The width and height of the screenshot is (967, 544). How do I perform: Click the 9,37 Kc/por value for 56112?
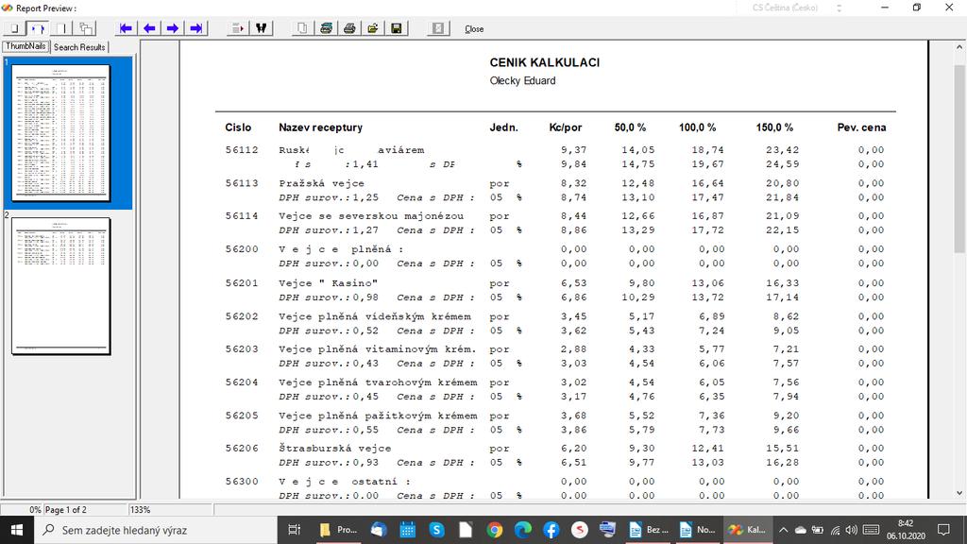[x=573, y=150]
